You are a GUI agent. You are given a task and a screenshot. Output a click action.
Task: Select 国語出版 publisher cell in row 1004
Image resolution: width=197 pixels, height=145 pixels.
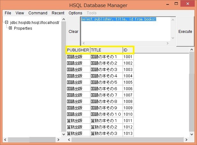click(78, 76)
